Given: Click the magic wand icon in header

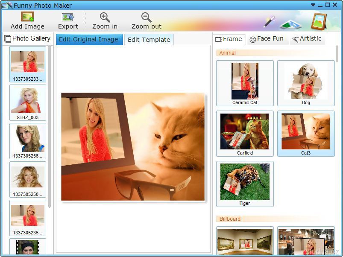Looking at the screenshot, I should click(269, 21).
